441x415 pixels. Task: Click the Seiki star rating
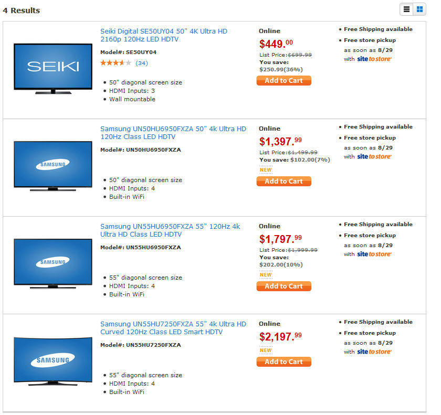pos(115,63)
